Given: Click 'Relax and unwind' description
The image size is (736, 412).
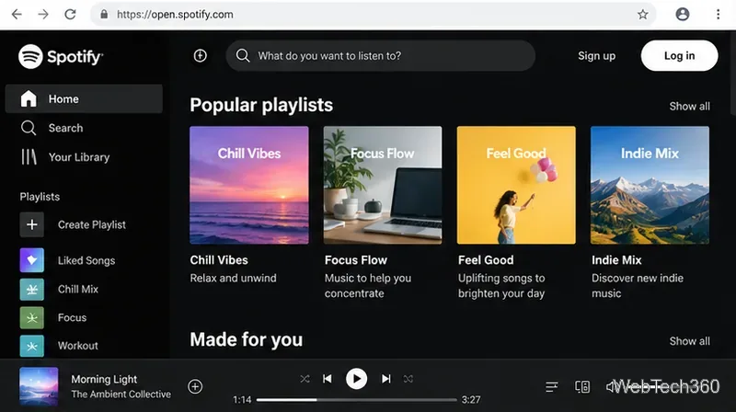Looking at the screenshot, I should [x=234, y=278].
